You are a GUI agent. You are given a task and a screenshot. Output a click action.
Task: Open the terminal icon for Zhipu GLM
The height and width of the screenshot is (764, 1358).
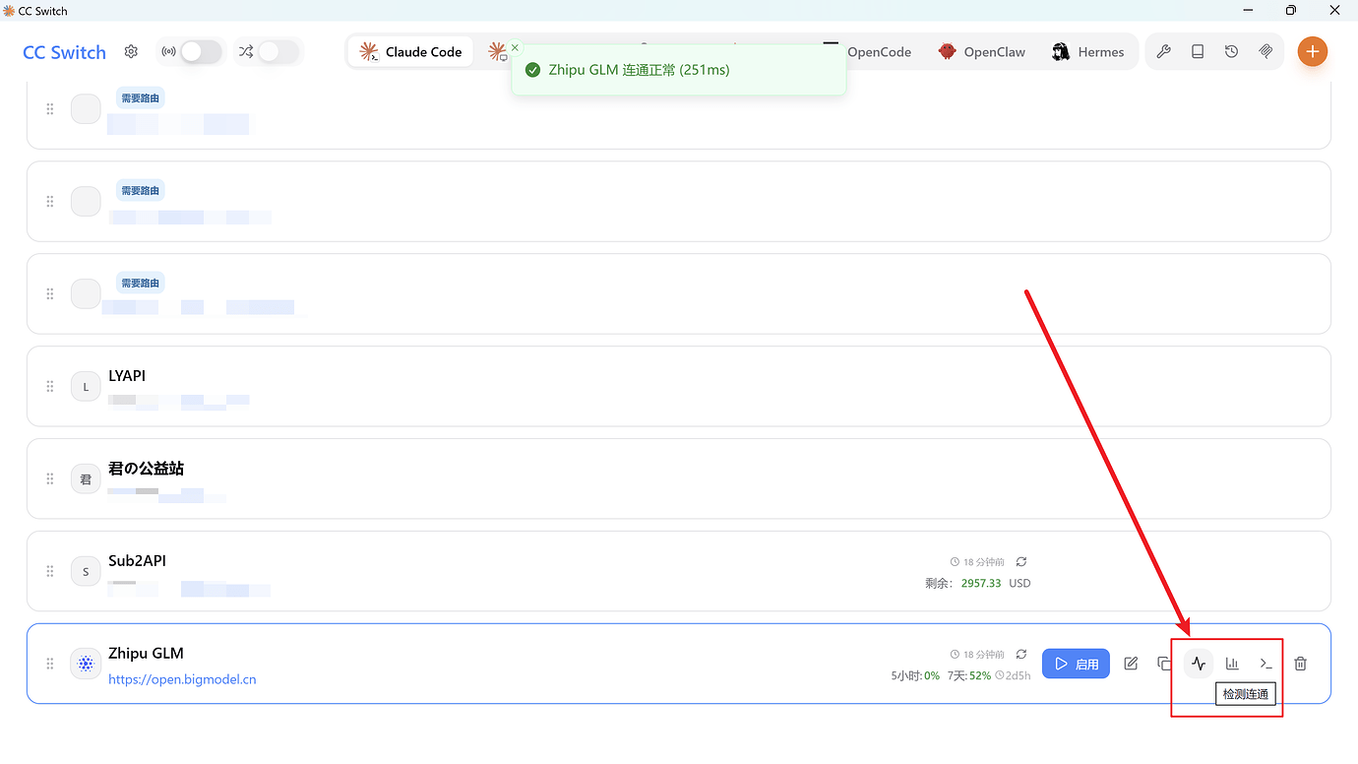[1266, 664]
